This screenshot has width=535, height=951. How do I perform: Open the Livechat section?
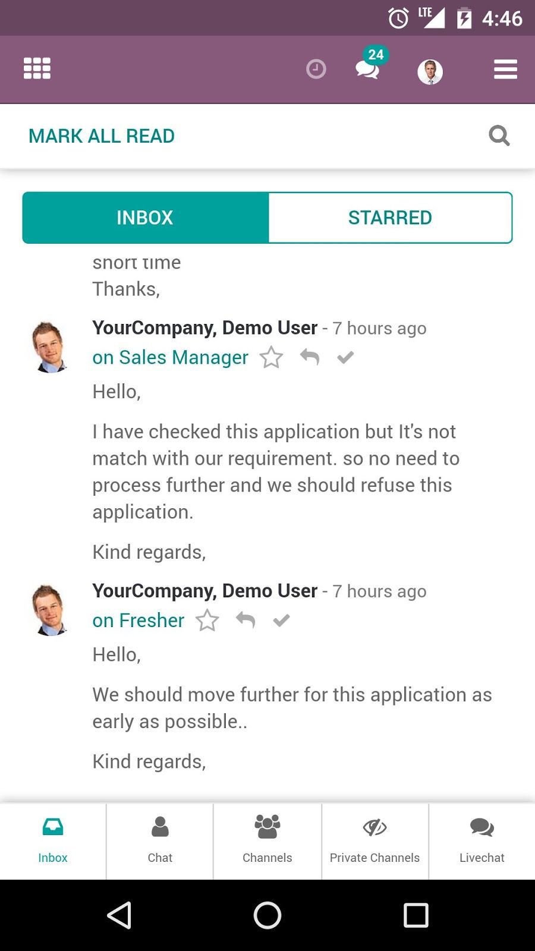pyautogui.click(x=481, y=840)
